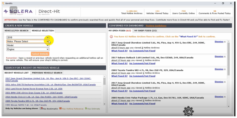Click the recent vehicle list scrollbar thumb
The image size is (237, 118).
coord(104,81)
